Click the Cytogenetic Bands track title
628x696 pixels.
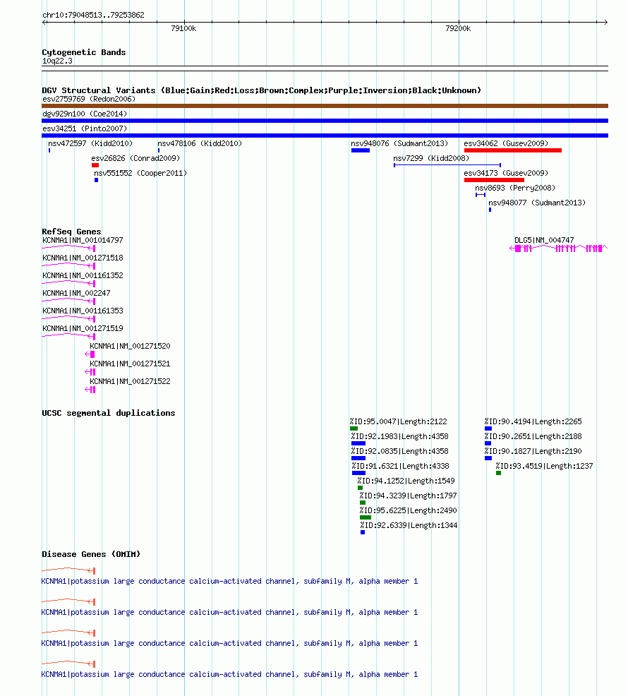tap(84, 52)
